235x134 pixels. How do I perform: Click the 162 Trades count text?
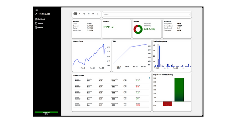[148, 24]
